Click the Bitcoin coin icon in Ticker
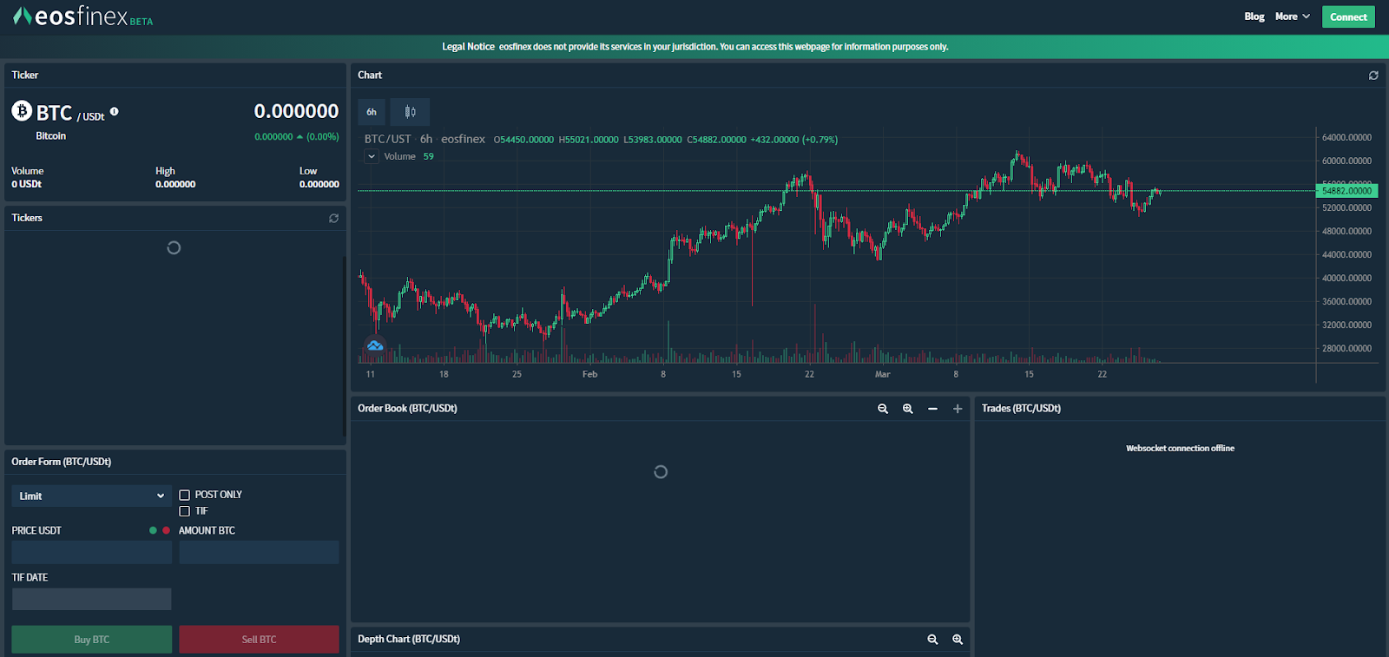 click(22, 111)
